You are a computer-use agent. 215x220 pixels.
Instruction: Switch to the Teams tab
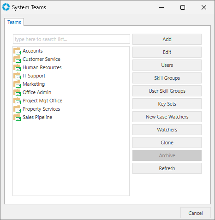14,22
